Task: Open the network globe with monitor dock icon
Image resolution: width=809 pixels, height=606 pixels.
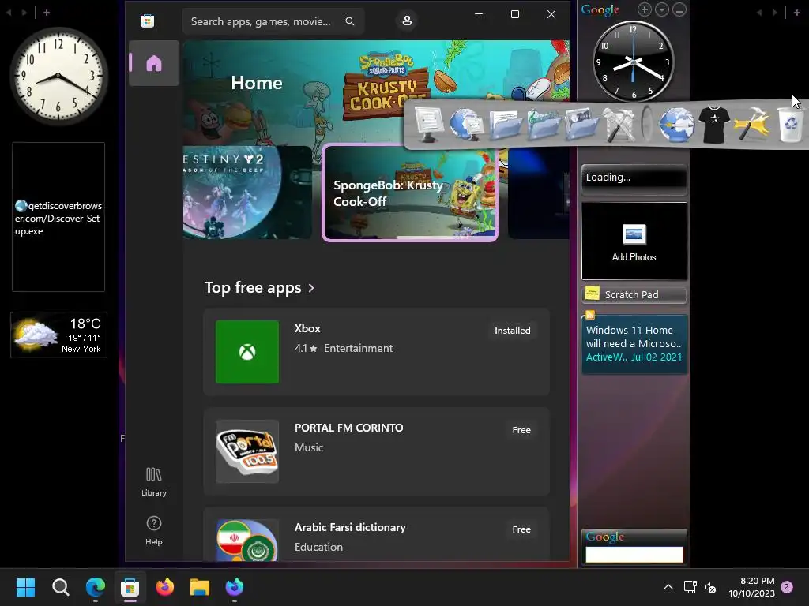Action: click(467, 124)
